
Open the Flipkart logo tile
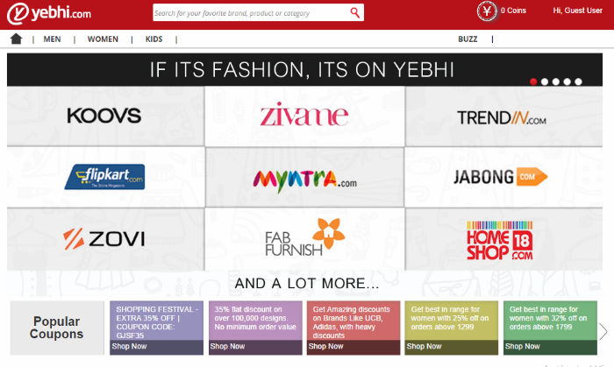105,177
